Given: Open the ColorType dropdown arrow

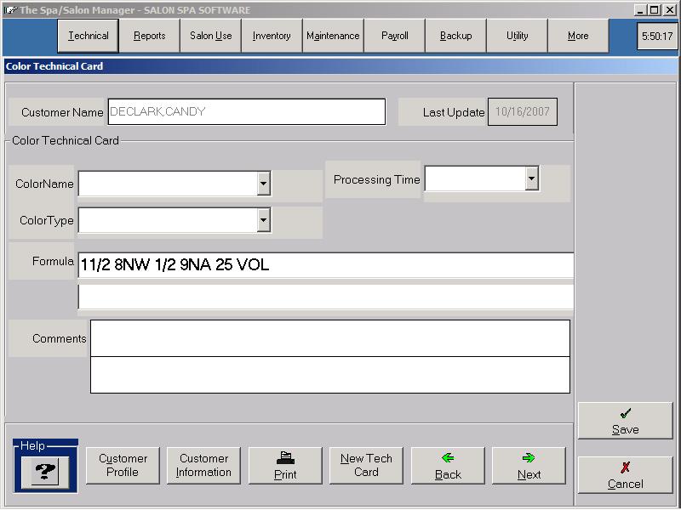Looking at the screenshot, I should click(263, 221).
